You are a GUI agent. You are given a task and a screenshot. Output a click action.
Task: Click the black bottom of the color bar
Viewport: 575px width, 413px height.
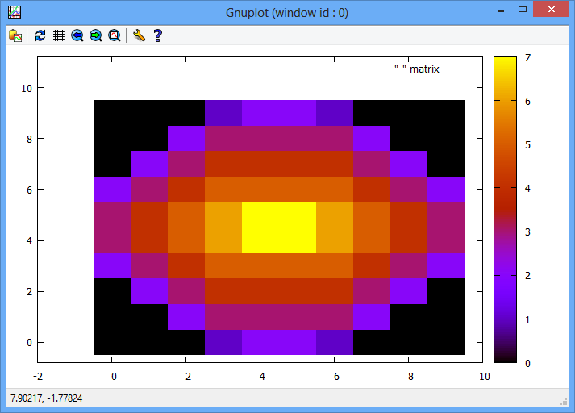505,356
